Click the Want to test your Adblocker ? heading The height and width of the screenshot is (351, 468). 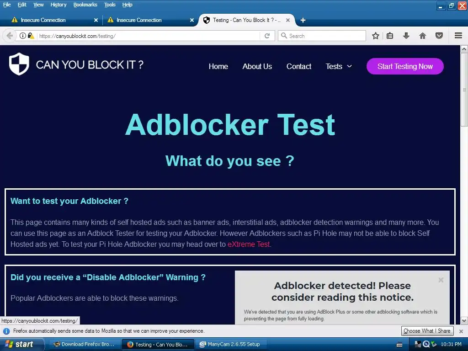pos(69,201)
